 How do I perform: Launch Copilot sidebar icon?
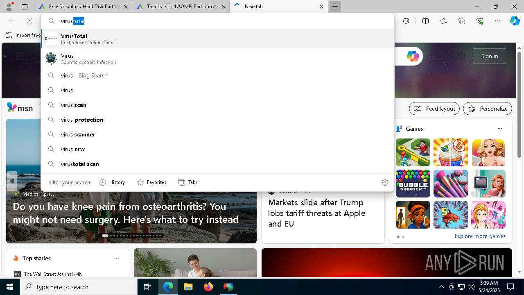point(515,21)
